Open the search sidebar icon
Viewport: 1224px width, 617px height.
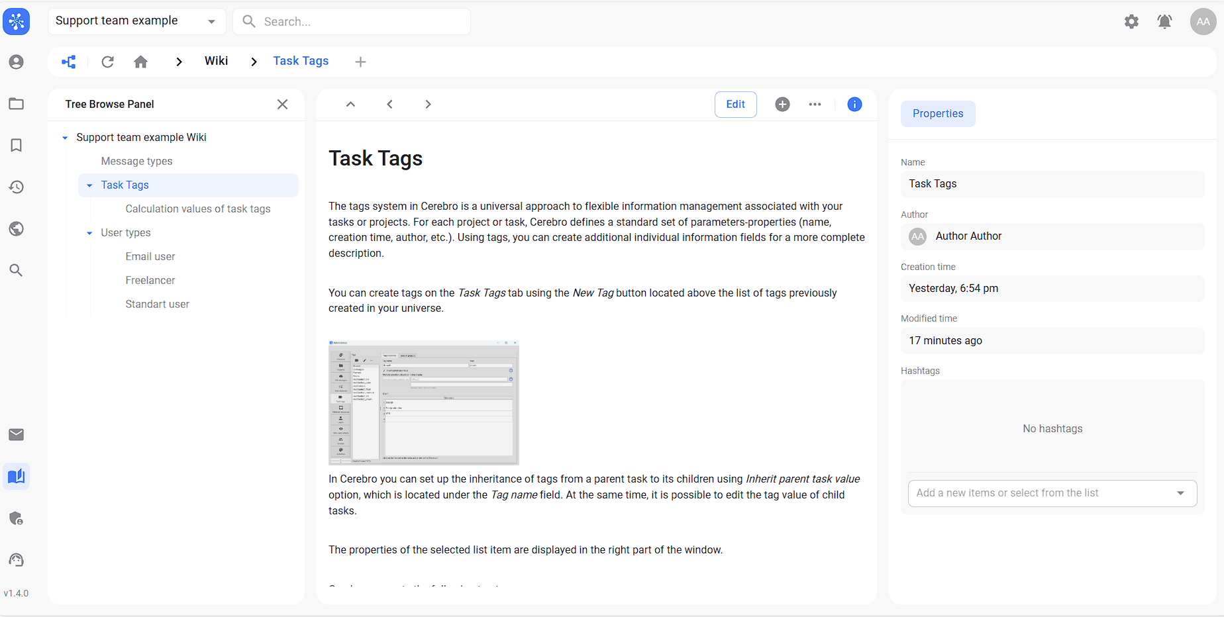(x=17, y=270)
